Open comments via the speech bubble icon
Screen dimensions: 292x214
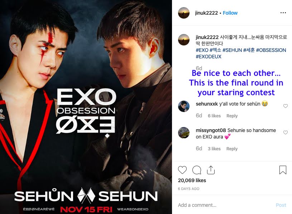tap(197, 170)
